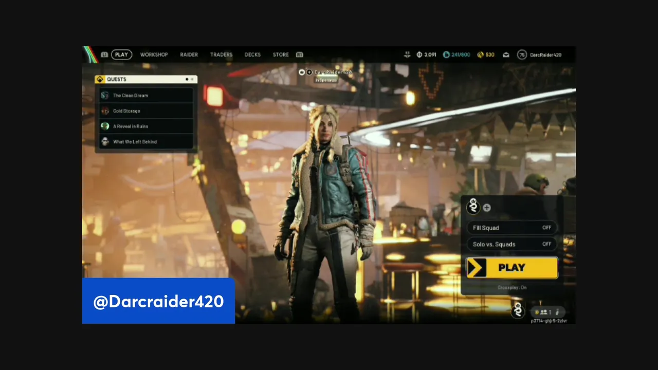Open The Clean Dream quest
Viewport: 658px width, 370px height.
pos(146,96)
